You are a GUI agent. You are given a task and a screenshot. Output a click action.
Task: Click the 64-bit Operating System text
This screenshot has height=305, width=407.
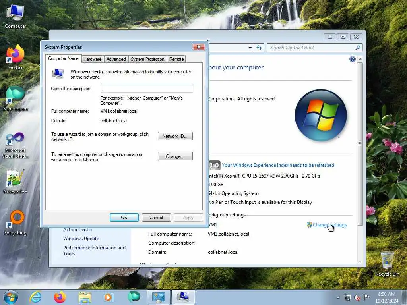(234, 193)
